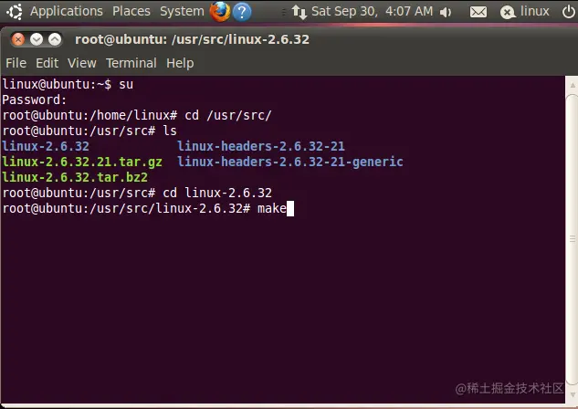Open the terminal File menu

point(16,63)
